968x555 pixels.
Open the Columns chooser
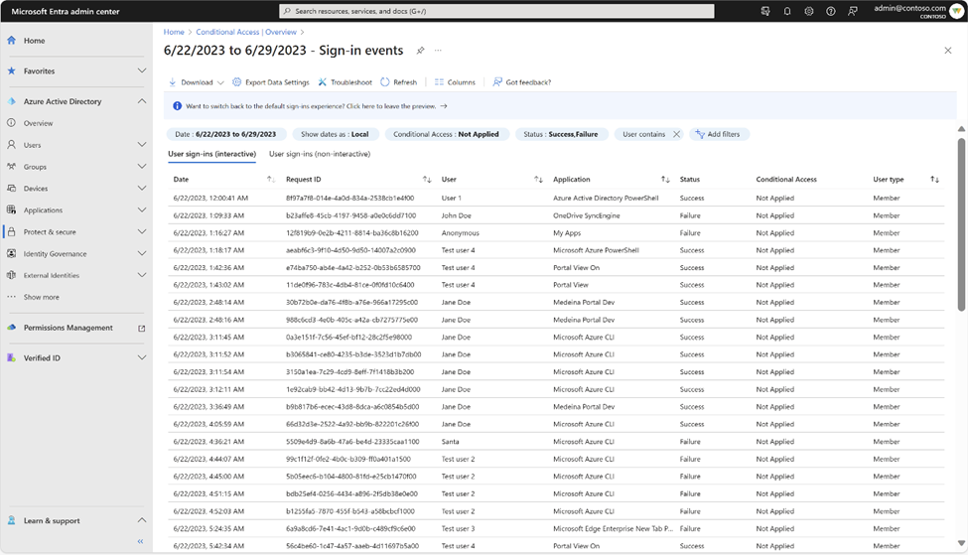tap(455, 82)
